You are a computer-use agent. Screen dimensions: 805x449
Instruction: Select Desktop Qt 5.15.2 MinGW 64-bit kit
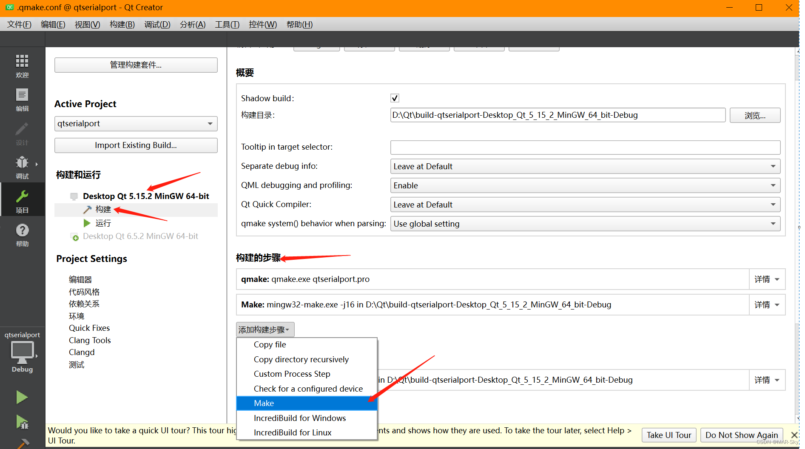pos(146,196)
